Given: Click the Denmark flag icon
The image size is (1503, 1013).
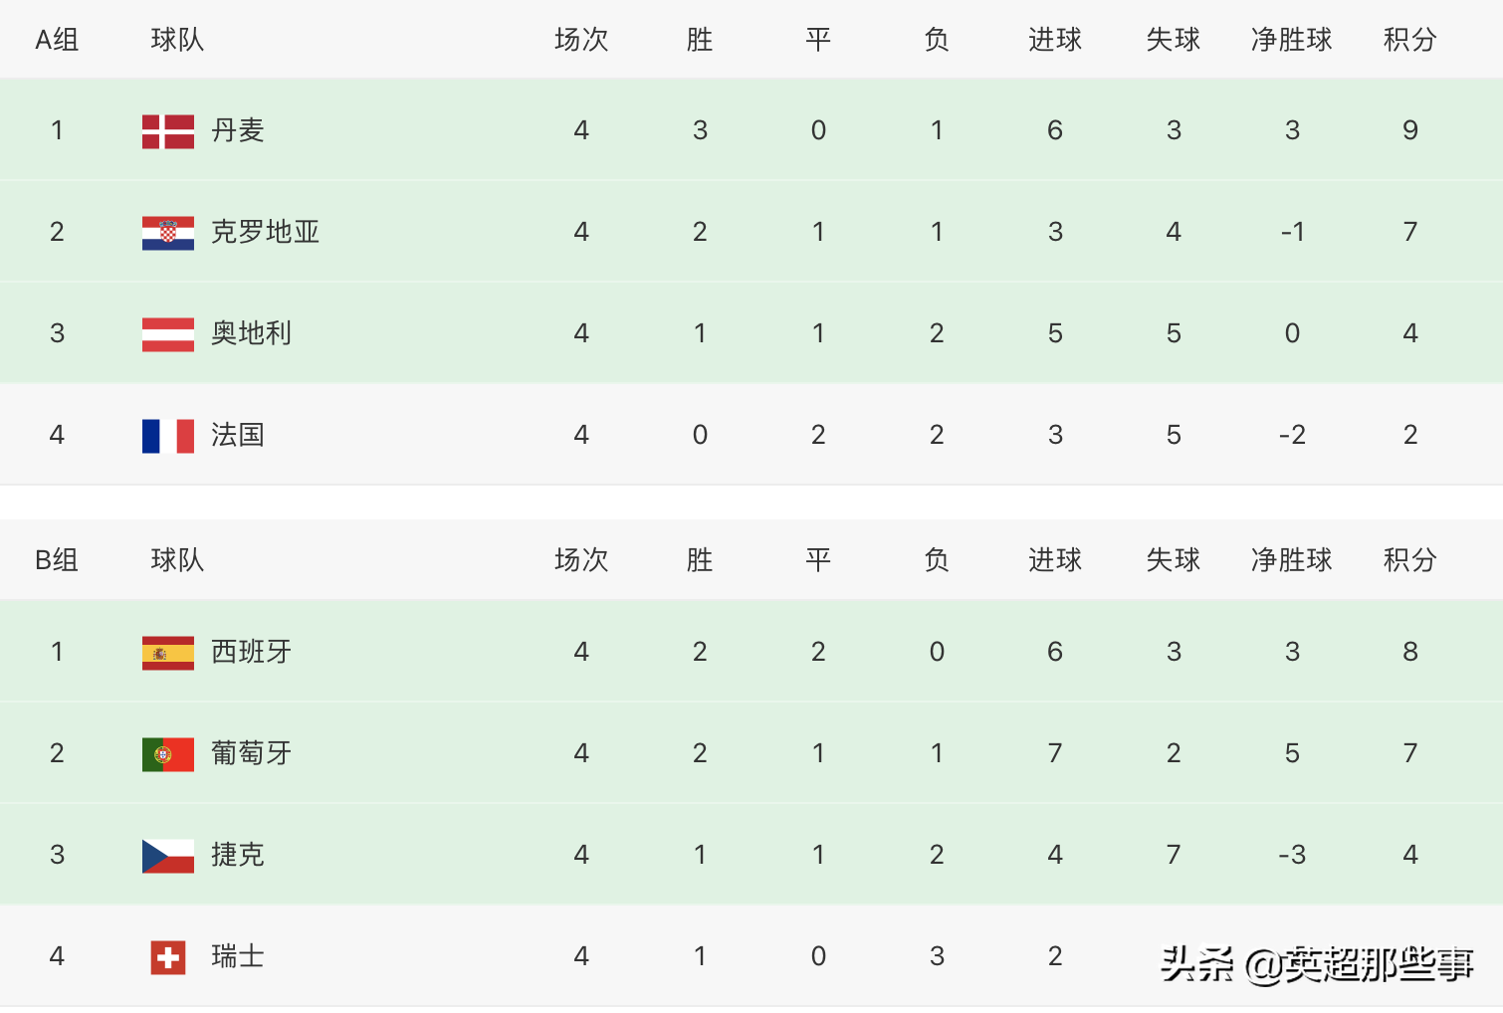Looking at the screenshot, I should point(167,131).
